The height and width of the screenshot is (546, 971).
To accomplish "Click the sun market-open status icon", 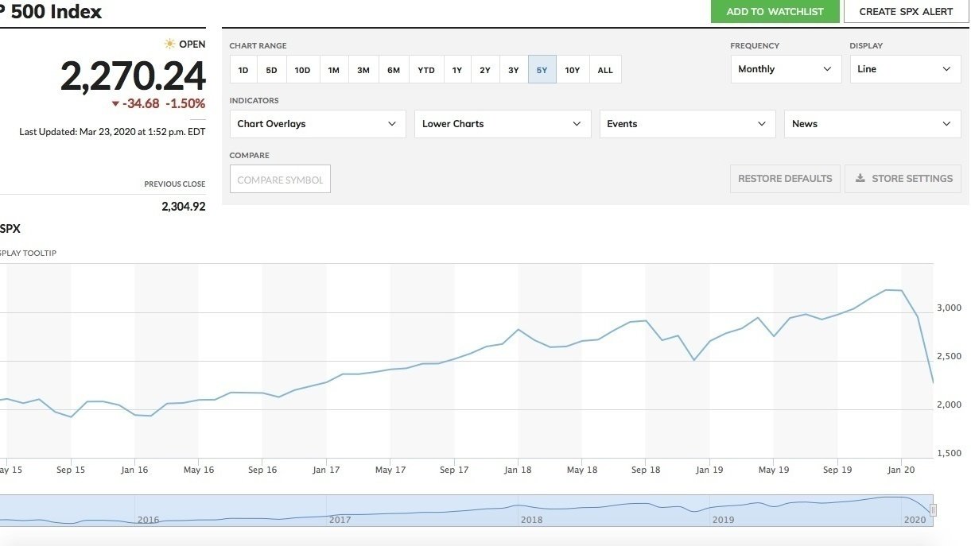I will (x=169, y=45).
